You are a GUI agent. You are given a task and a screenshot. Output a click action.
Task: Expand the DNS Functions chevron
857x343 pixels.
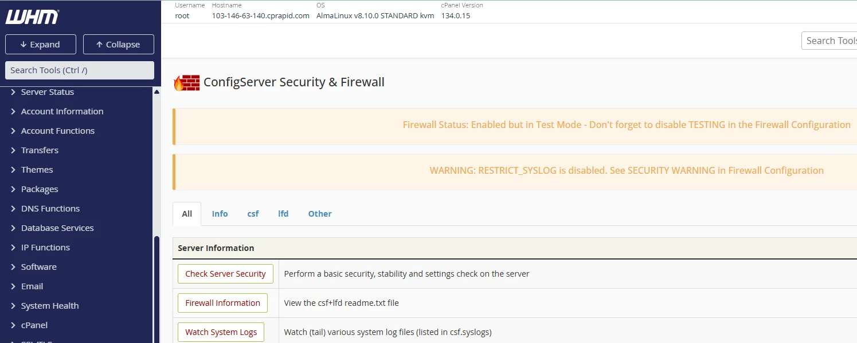(13, 209)
